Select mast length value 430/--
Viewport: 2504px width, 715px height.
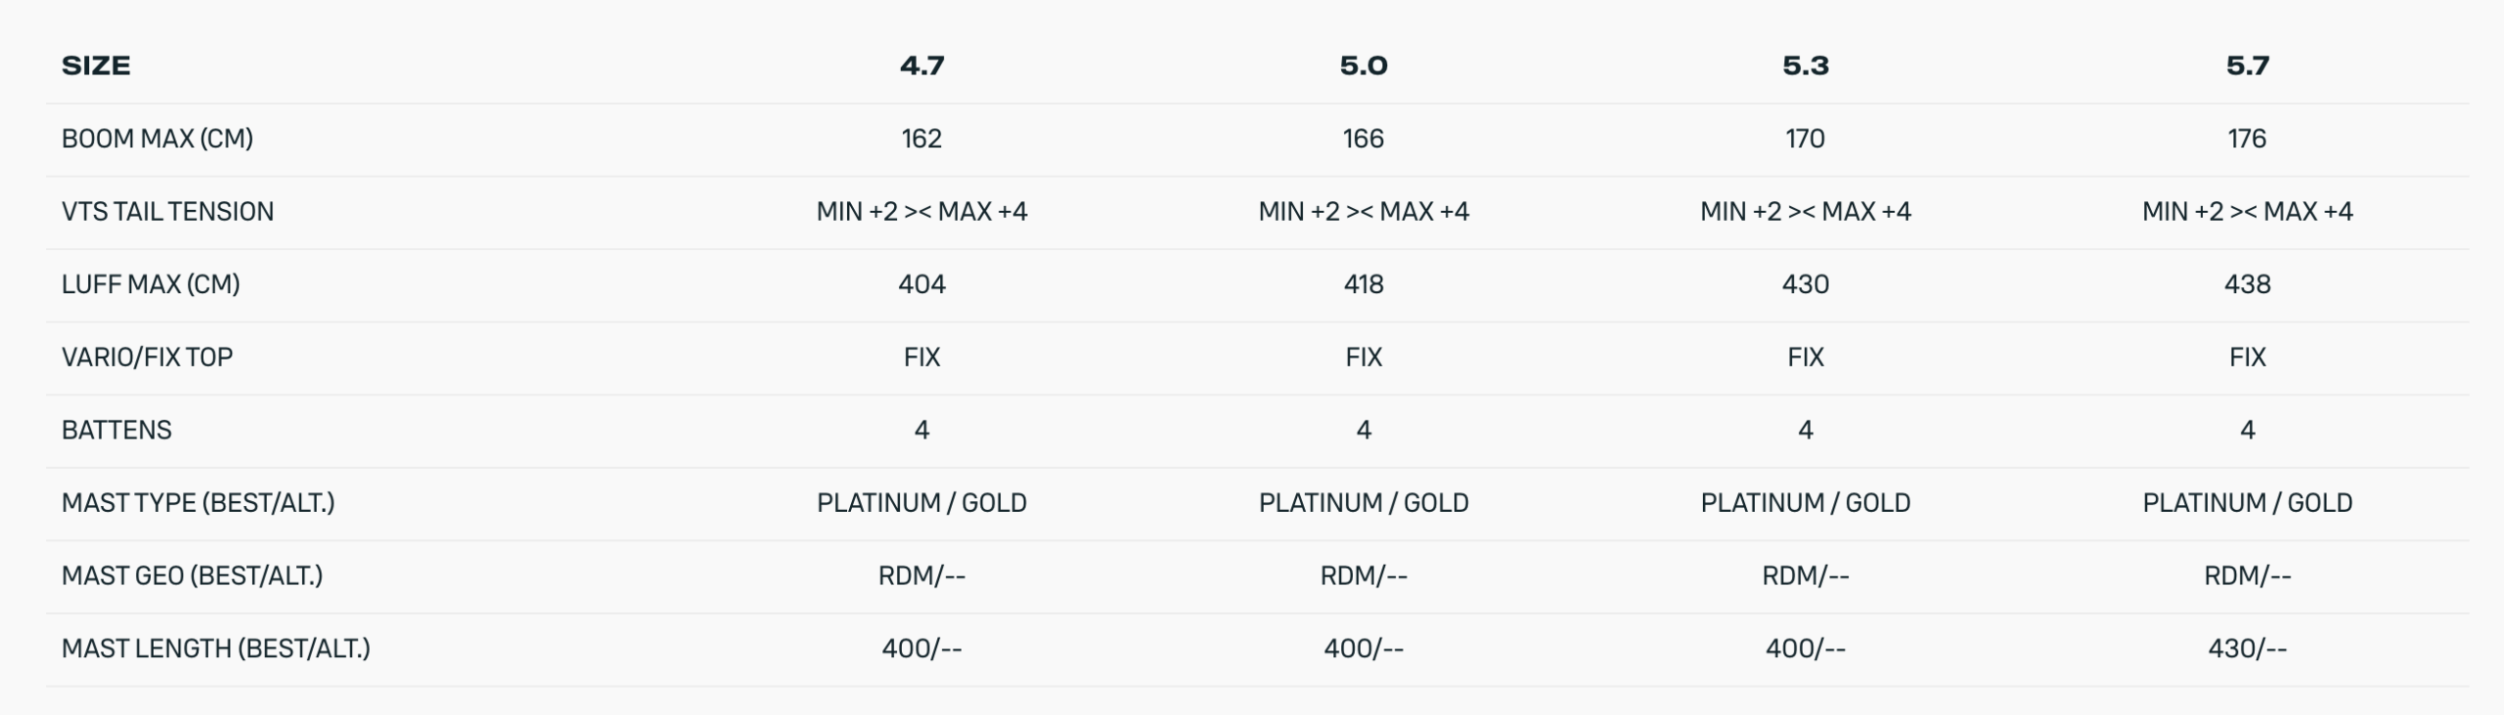pos(2247,649)
